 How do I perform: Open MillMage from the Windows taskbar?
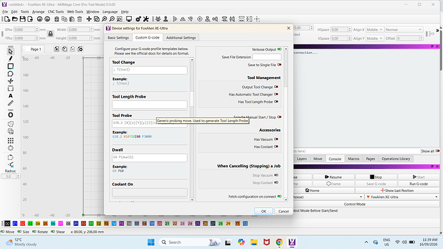tap(292, 242)
